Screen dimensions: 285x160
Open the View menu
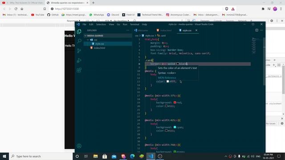click(x=111, y=24)
